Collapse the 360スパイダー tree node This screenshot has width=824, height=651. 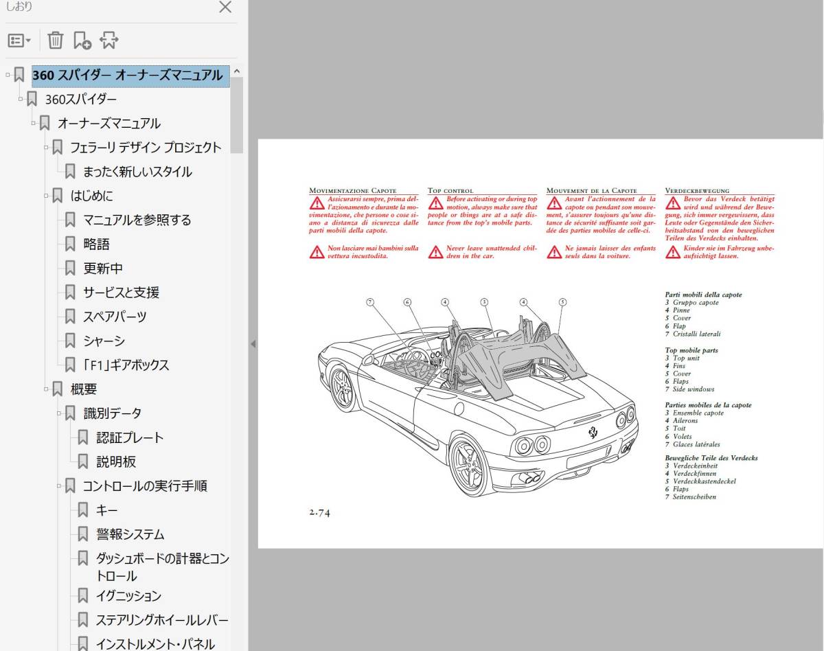(21, 98)
